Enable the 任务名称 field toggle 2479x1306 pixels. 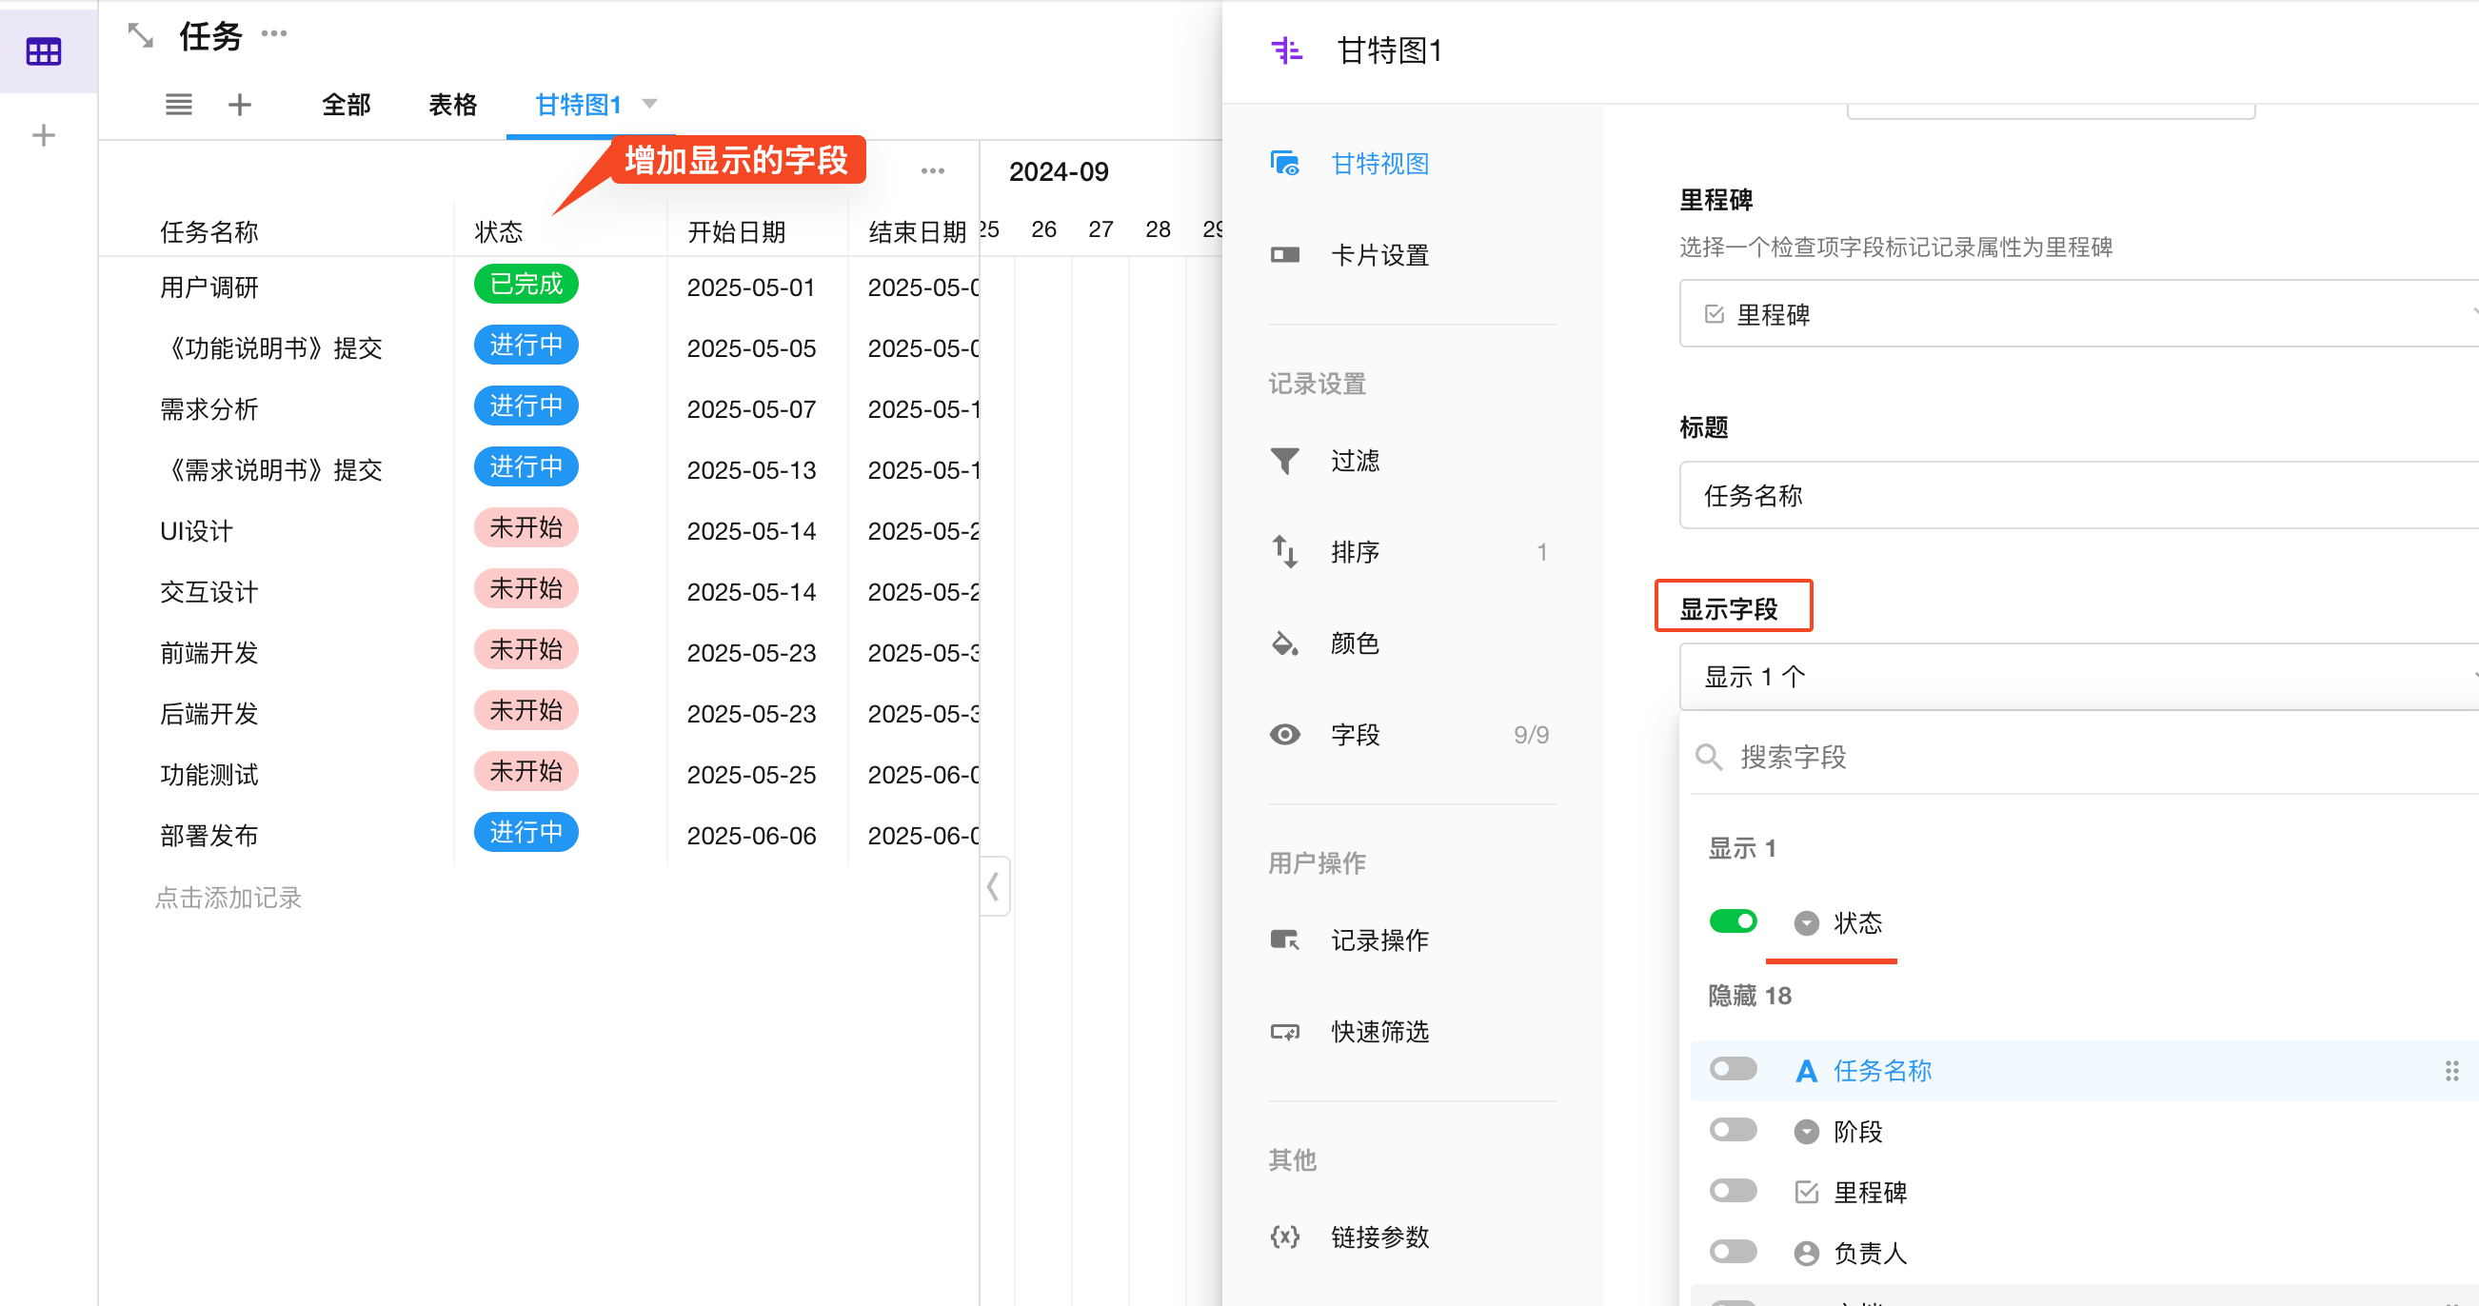[1733, 1069]
